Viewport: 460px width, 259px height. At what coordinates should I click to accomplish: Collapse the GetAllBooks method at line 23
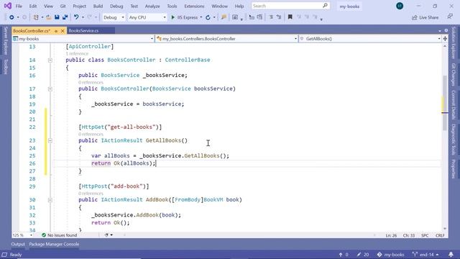coord(50,141)
